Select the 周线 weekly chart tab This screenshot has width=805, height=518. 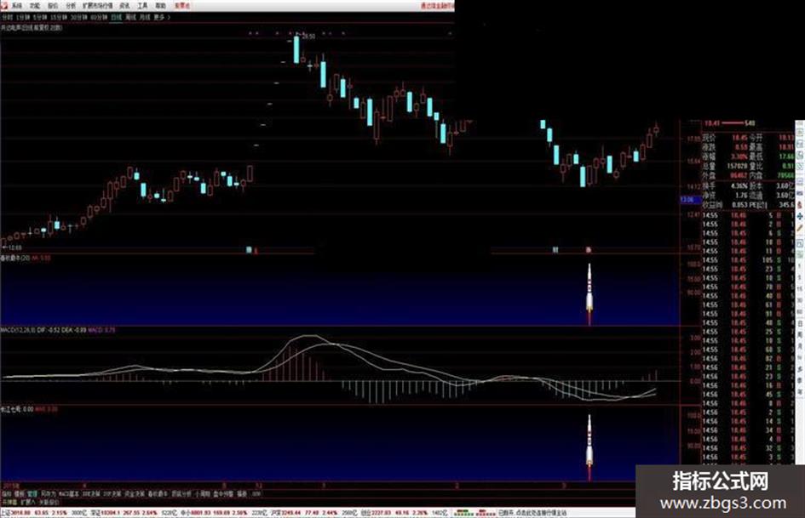coord(131,17)
